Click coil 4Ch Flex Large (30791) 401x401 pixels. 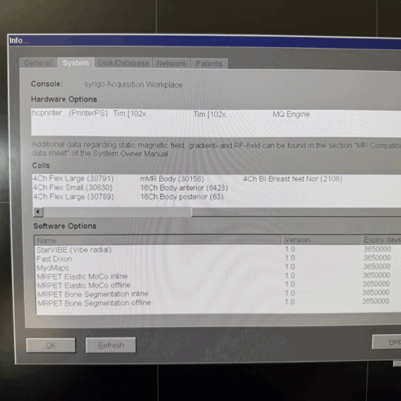(74, 178)
